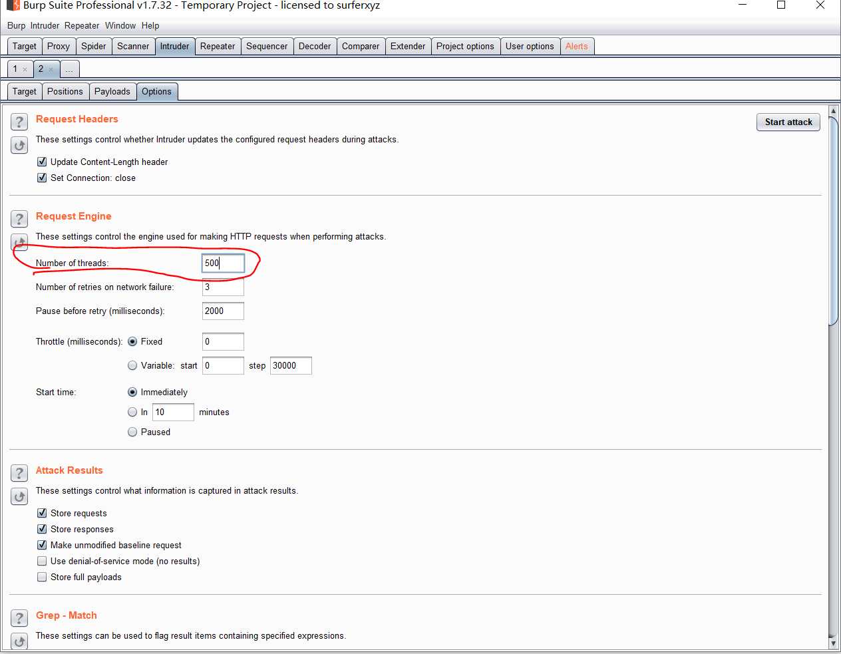Open help for Request Headers section

[x=19, y=121]
